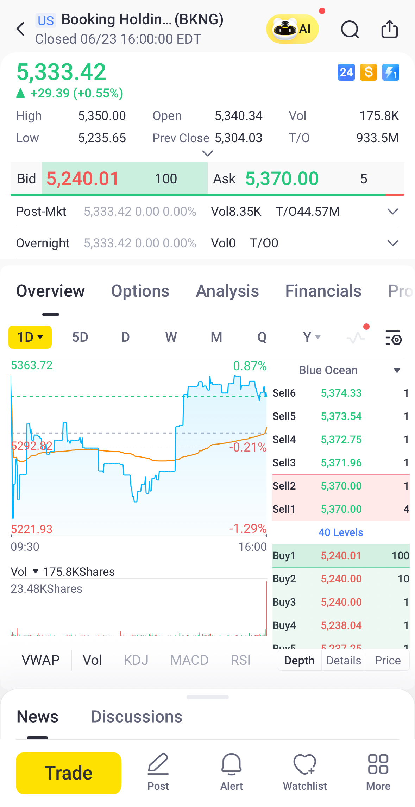Viewport: 415px width, 807px height.
Task: Switch to the Overview tab
Action: click(50, 291)
